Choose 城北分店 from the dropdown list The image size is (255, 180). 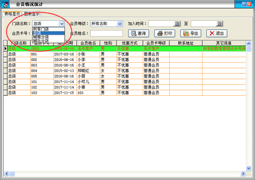click(x=49, y=41)
